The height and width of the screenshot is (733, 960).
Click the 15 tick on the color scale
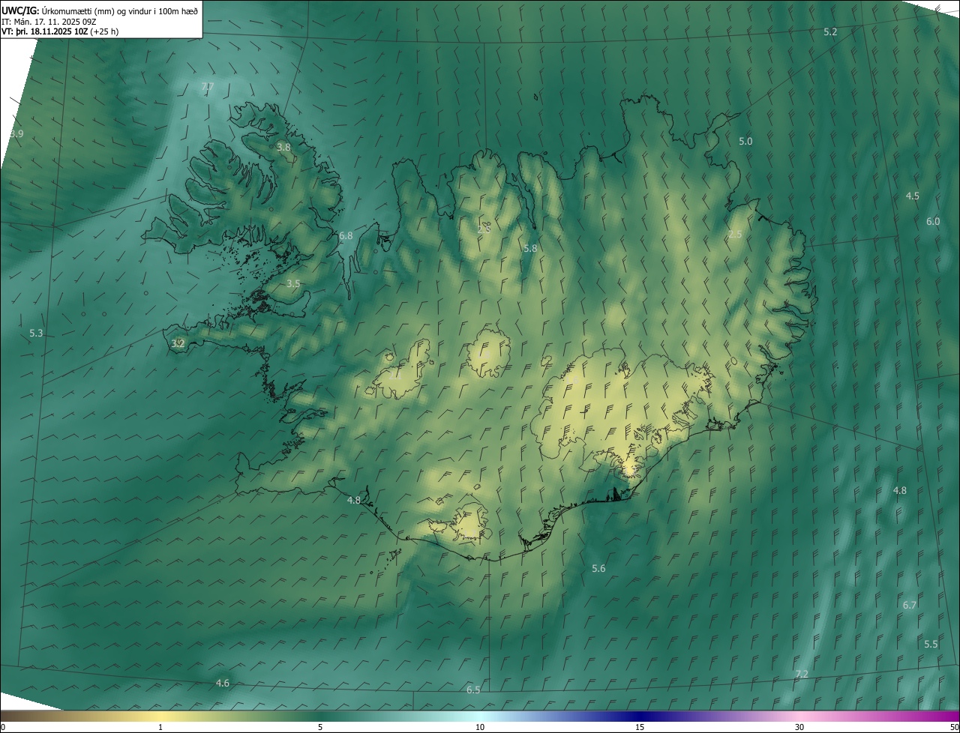640,727
